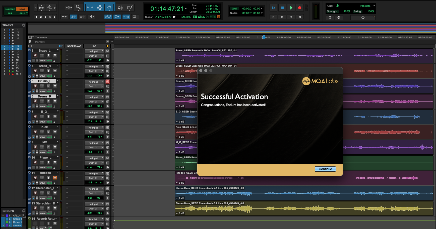Image resolution: width=436 pixels, height=229 pixels.
Task: Open the Groups list menu
Action: tap(24, 211)
